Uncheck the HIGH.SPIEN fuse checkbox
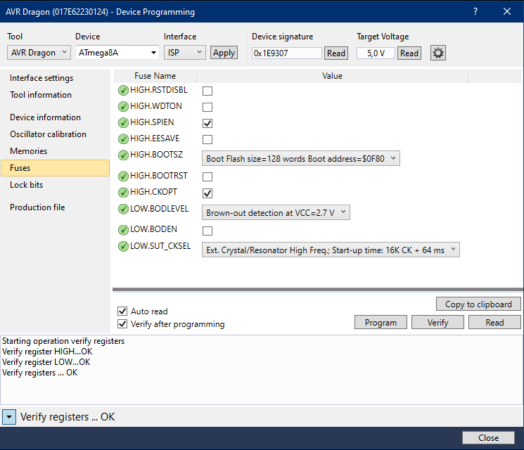This screenshot has height=450, width=524. click(x=207, y=123)
